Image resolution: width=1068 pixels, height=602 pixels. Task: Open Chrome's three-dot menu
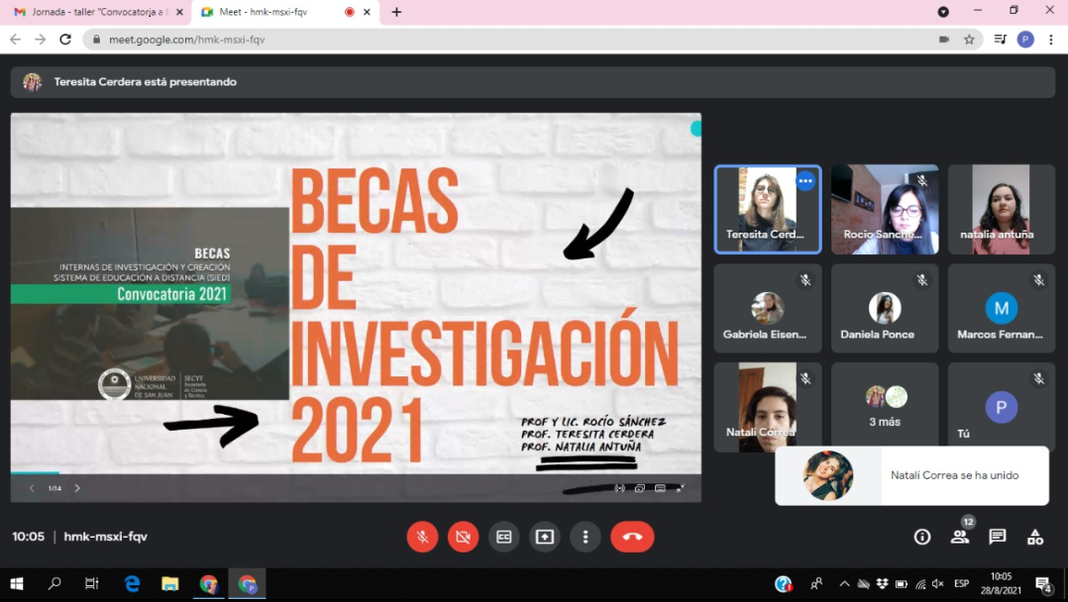click(1050, 40)
